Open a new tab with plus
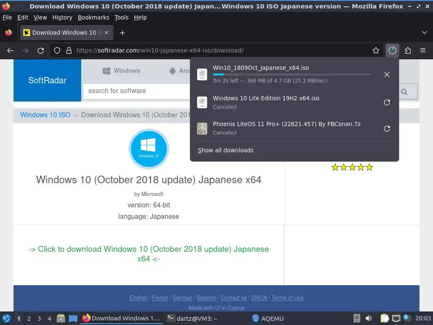The image size is (433, 325). click(x=122, y=33)
